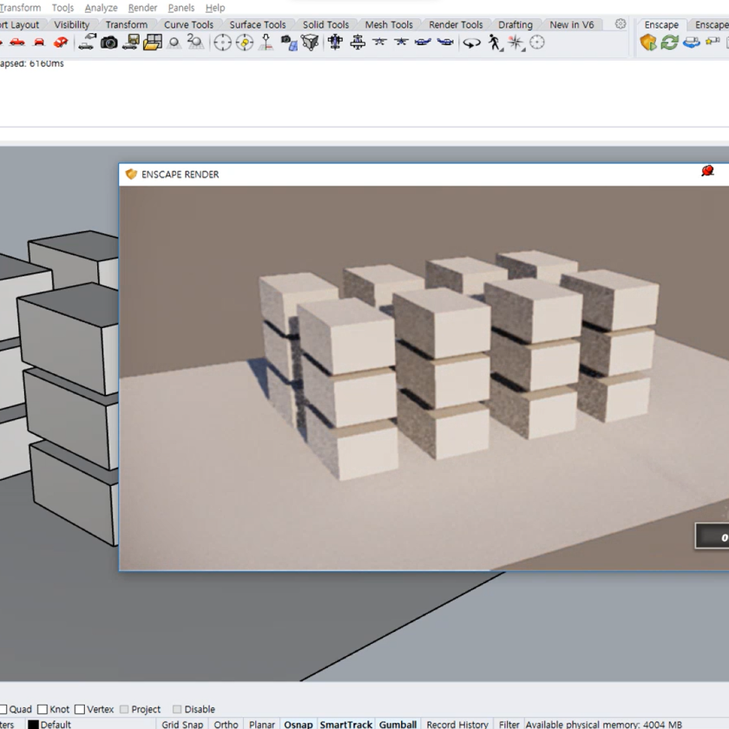Open the Render menu
Viewport: 729px width, 729px height.
point(142,8)
